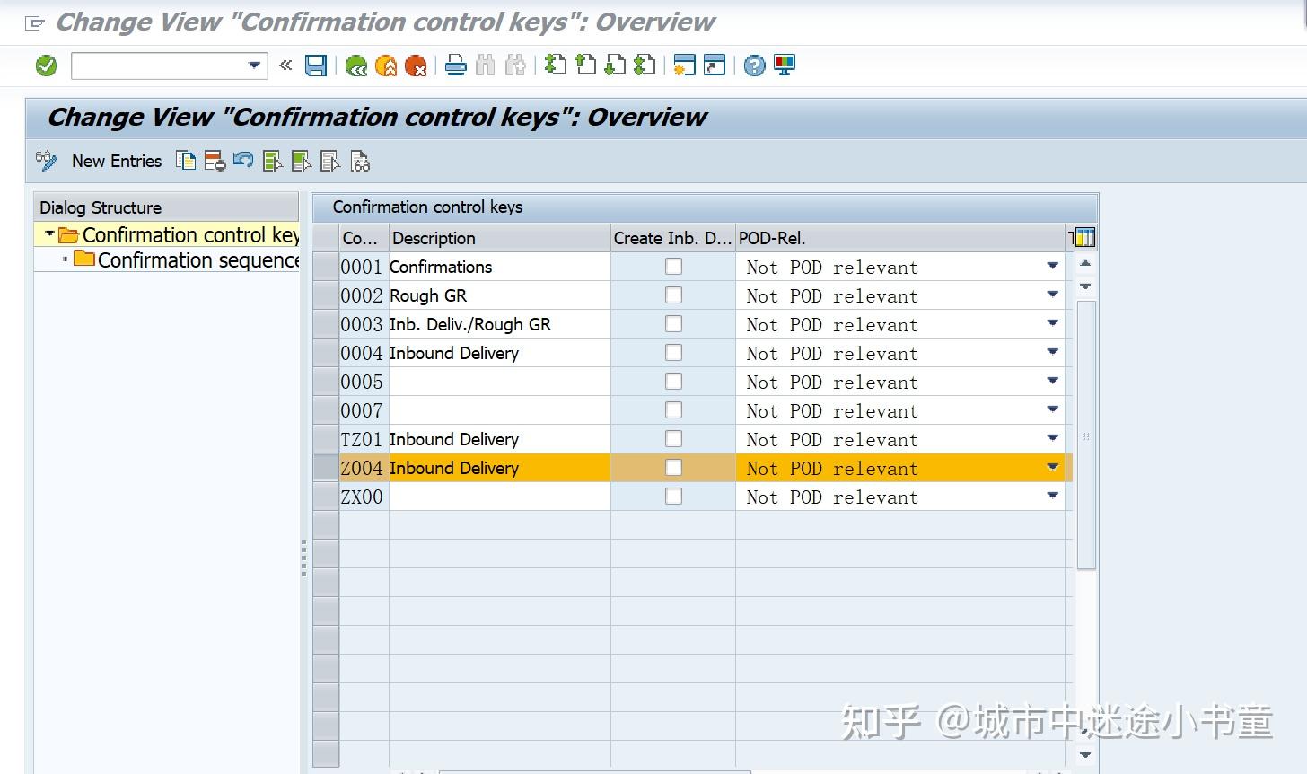Tick Create Inb. Delivery for Rough GR row

(x=673, y=295)
